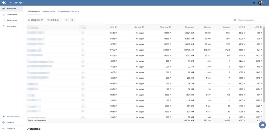This screenshot has width=269, height=131.
Task: Sort by the Потрачено column header
Action: (190, 27)
